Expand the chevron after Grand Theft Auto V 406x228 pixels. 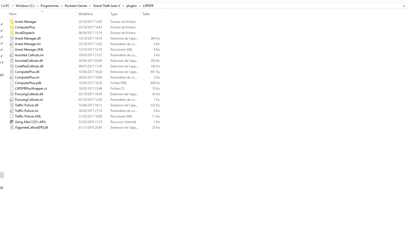coord(123,6)
